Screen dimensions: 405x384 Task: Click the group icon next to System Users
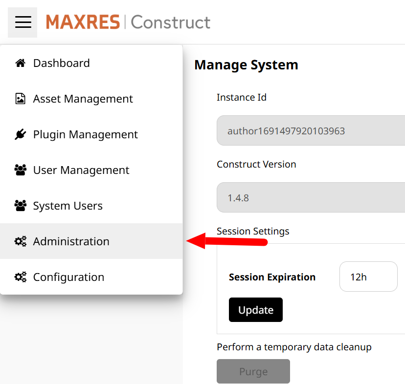pyautogui.click(x=20, y=205)
